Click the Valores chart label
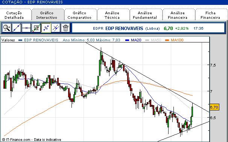 coord(8,40)
